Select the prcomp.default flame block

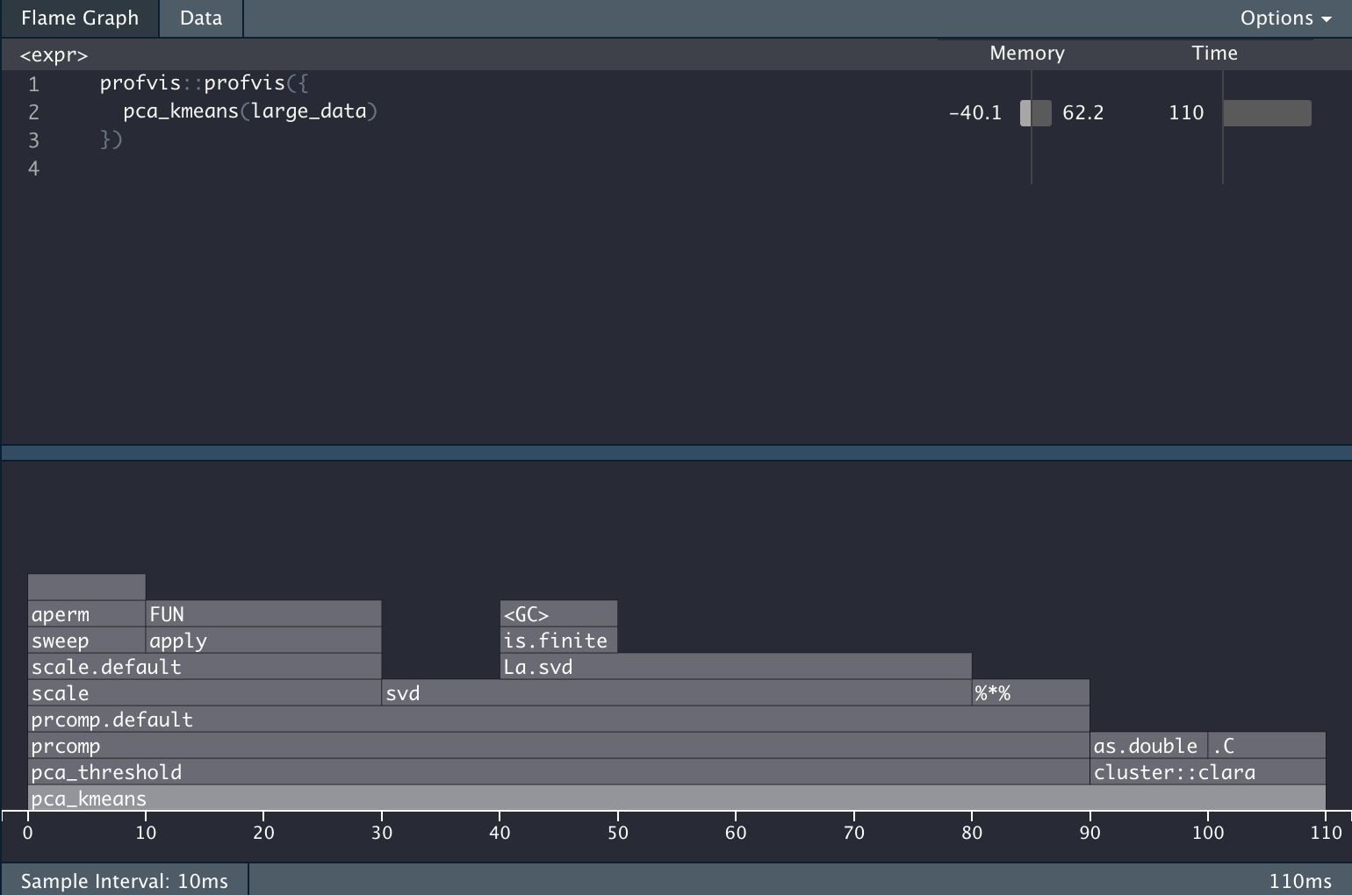(x=558, y=720)
